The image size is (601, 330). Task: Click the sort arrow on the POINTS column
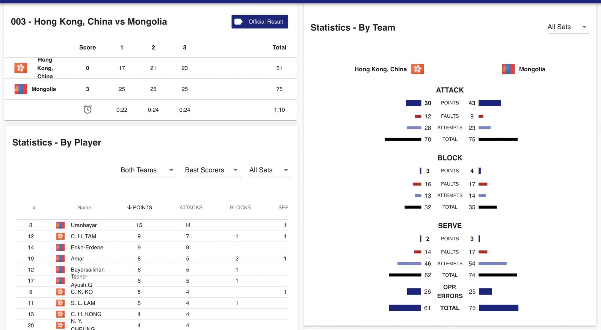click(x=129, y=207)
